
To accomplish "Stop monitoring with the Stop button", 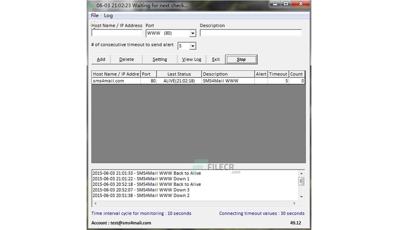I will [241, 59].
